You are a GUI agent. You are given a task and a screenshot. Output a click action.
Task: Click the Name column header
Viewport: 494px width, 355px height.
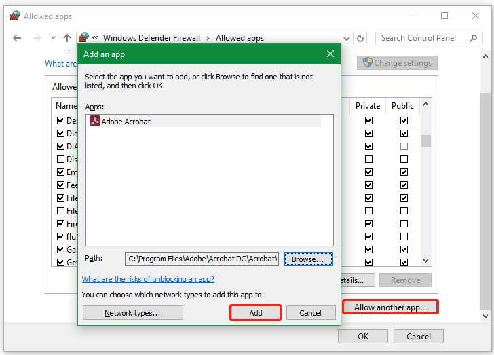(x=66, y=106)
